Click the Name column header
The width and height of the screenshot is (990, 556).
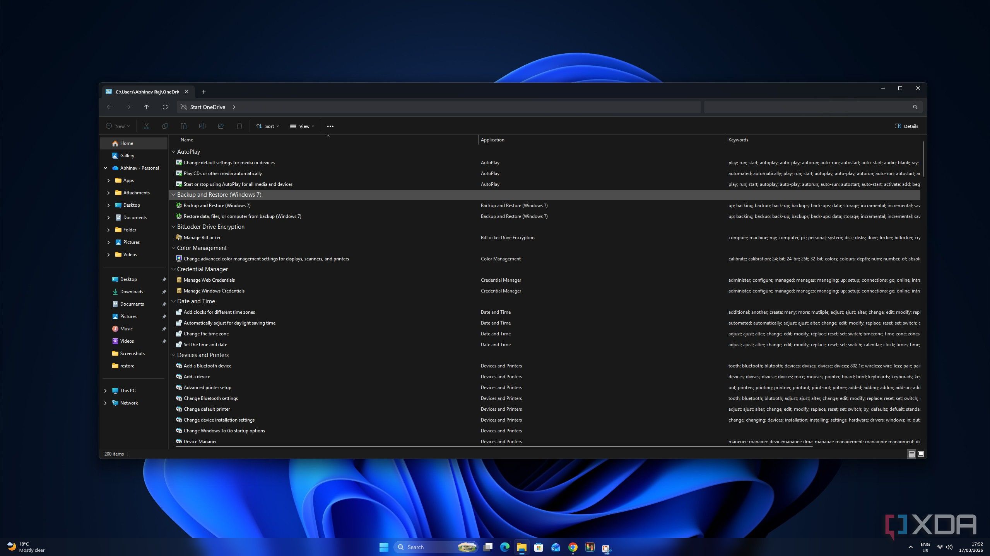pos(187,140)
